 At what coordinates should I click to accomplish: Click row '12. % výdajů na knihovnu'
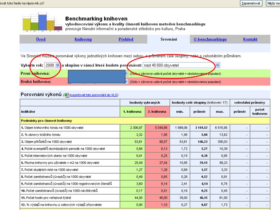(145, 205)
